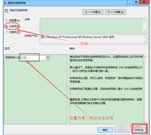Maximize the 限制可保留带宽 window
Screen dimensions: 151x135
click(x=136, y=2)
